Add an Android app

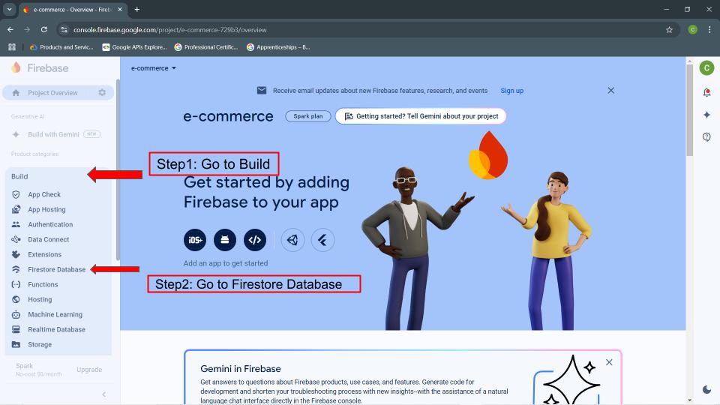coord(225,240)
